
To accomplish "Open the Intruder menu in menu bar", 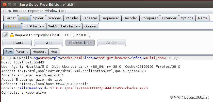I will click(20, 11).
